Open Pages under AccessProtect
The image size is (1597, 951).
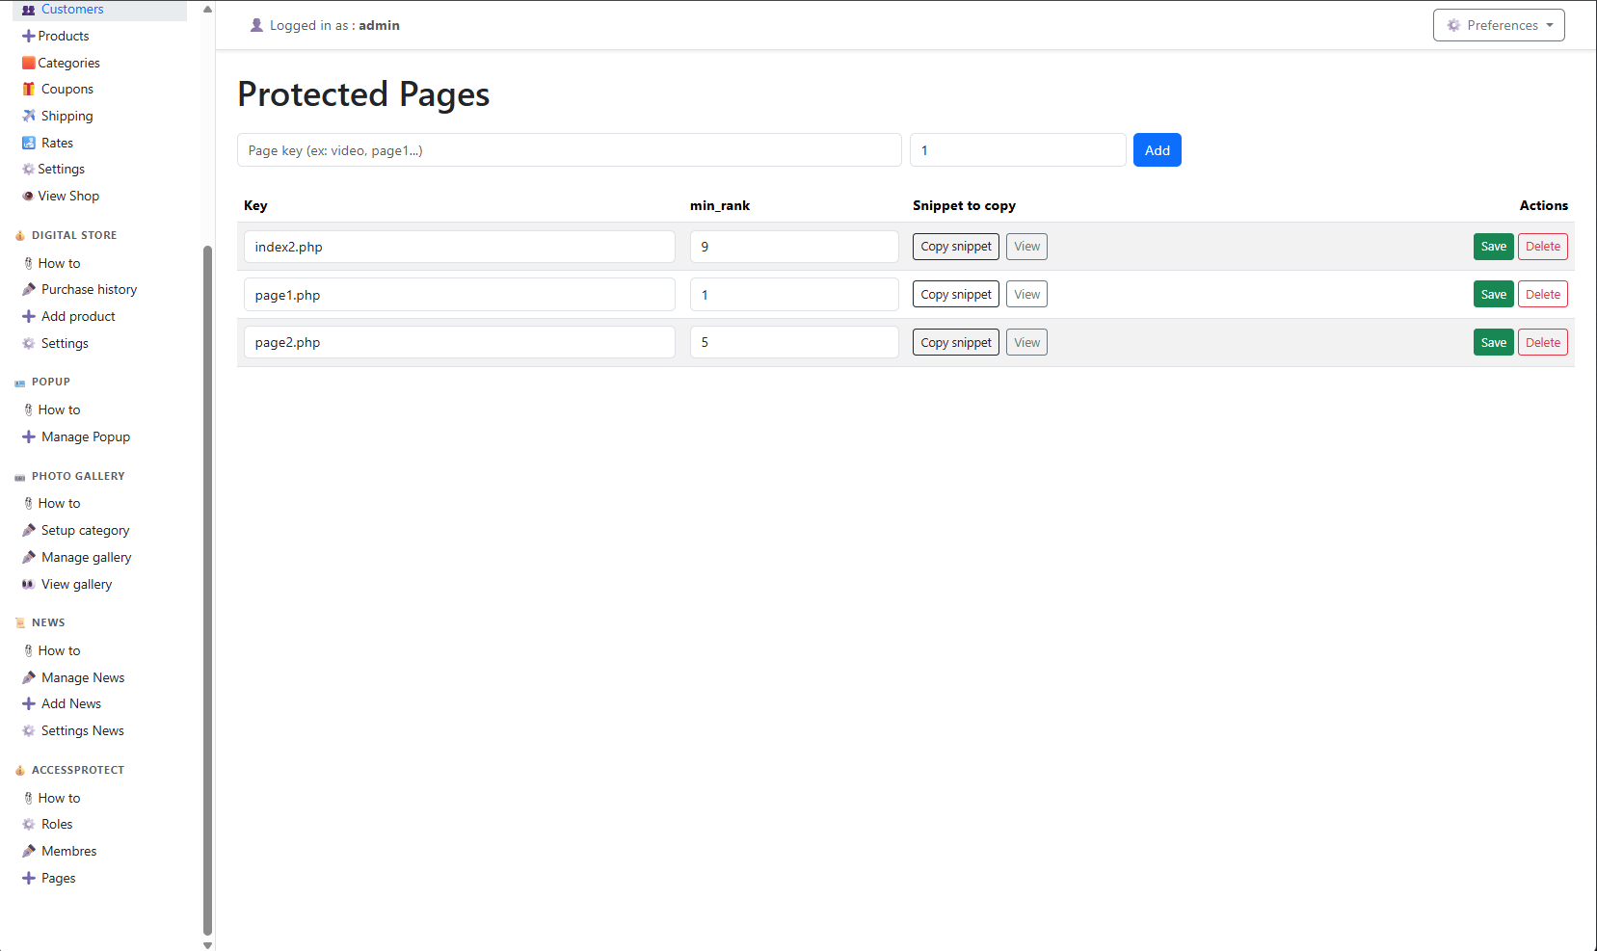pyautogui.click(x=59, y=878)
